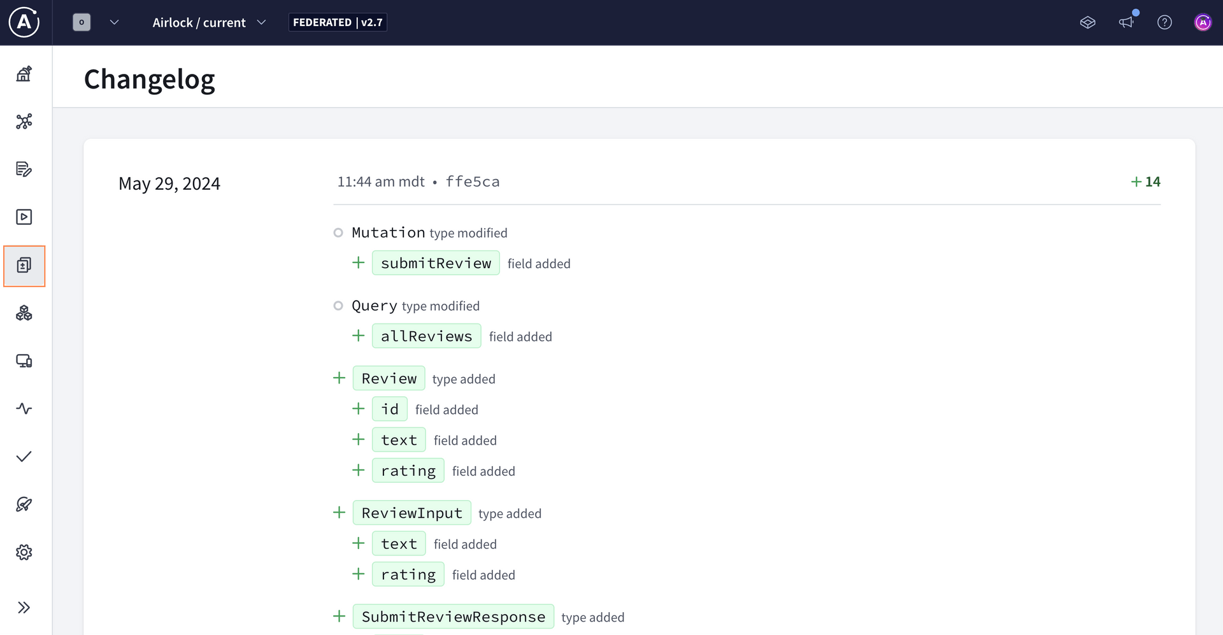Open the Sandbox layers icon in top bar
The width and height of the screenshot is (1223, 635).
click(1088, 22)
